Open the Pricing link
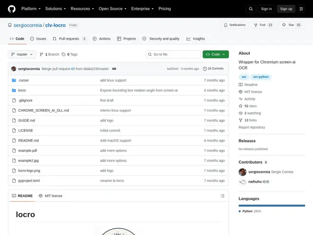This screenshot has height=235, width=313. point(164,9)
